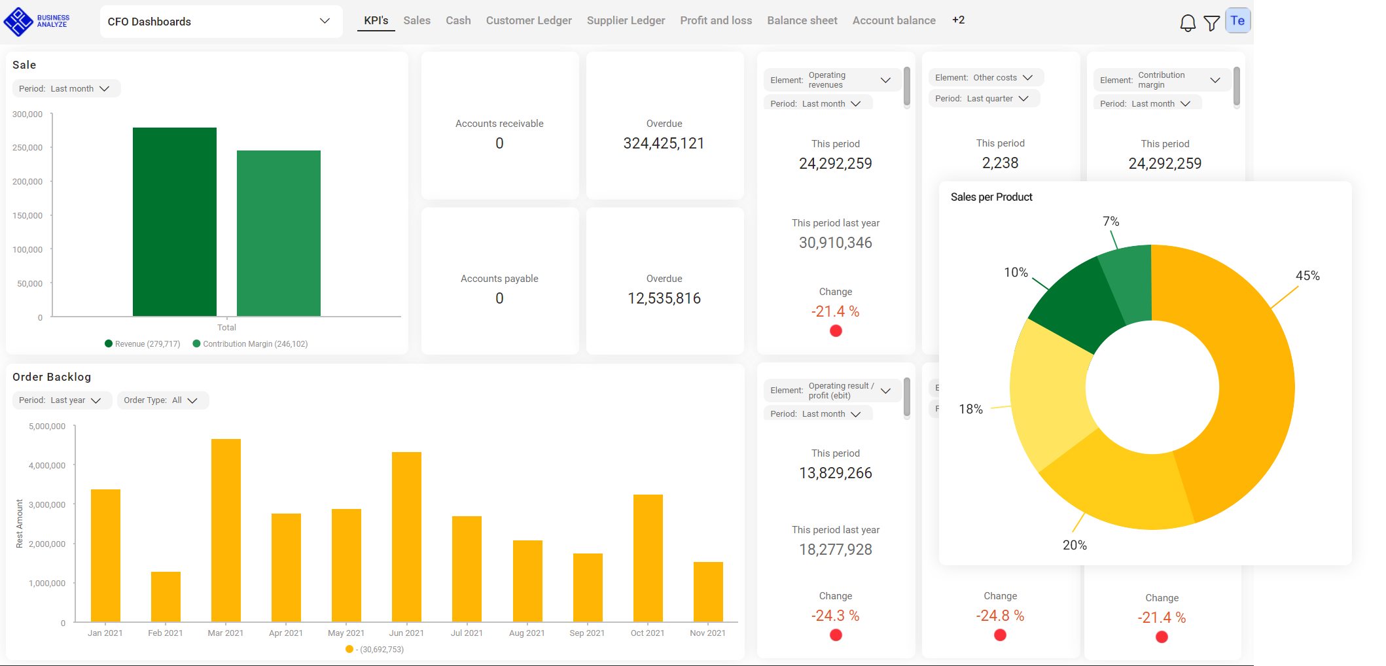Screen dimensions: 1386x666
Task: Select the Balance sheet view
Action: 802,20
